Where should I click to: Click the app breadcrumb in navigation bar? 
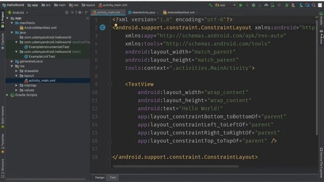point(32,5)
